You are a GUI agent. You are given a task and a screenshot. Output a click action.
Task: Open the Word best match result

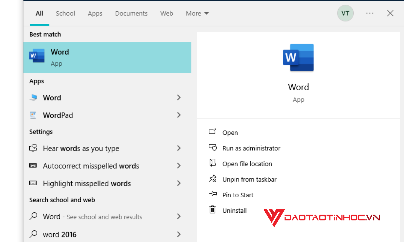coord(107,57)
